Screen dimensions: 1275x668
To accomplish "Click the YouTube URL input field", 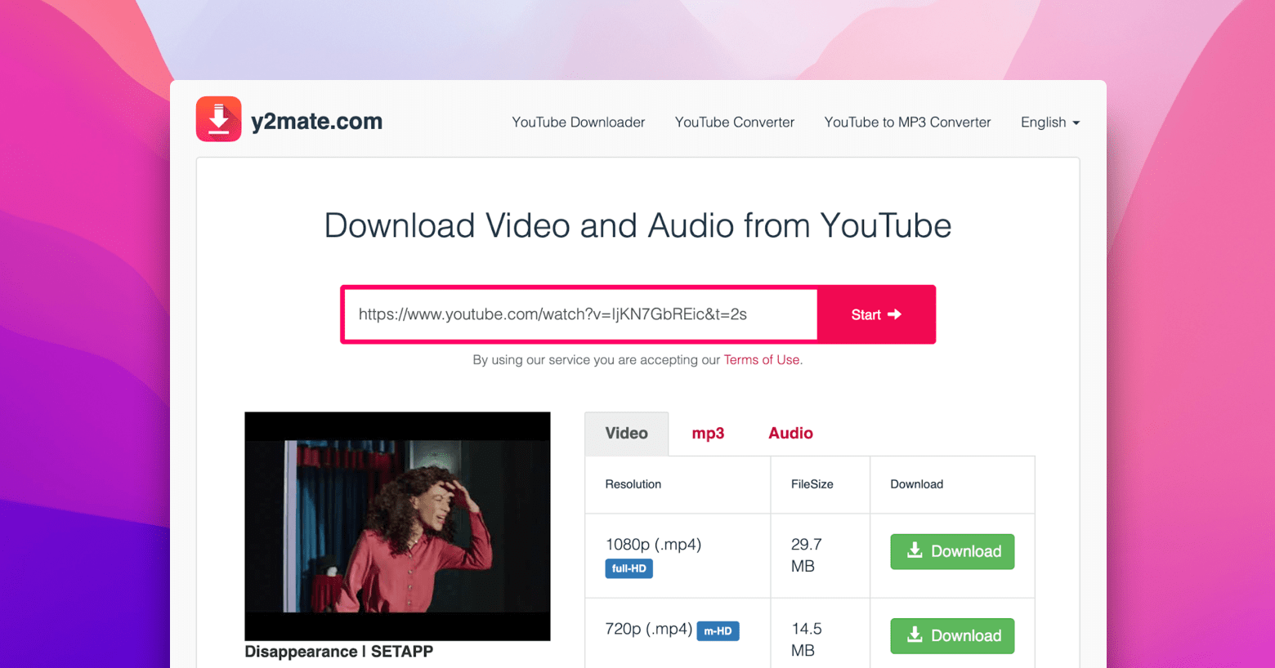I will coord(579,314).
